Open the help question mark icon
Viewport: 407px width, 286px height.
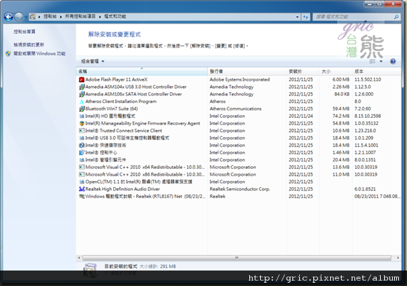point(393,61)
